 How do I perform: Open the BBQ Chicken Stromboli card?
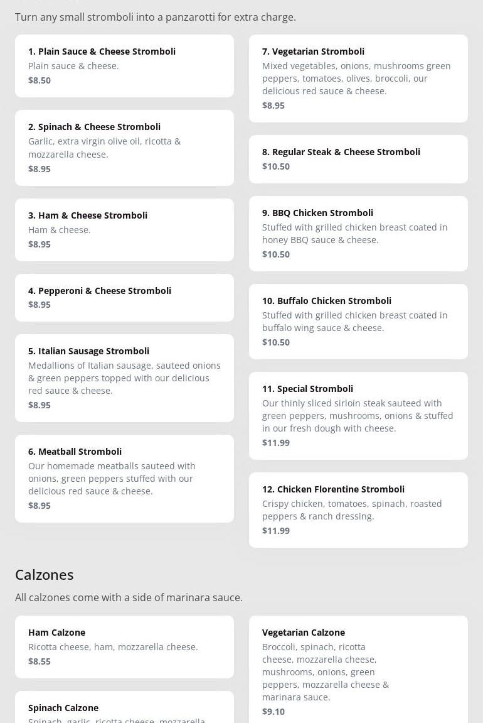pos(358,233)
